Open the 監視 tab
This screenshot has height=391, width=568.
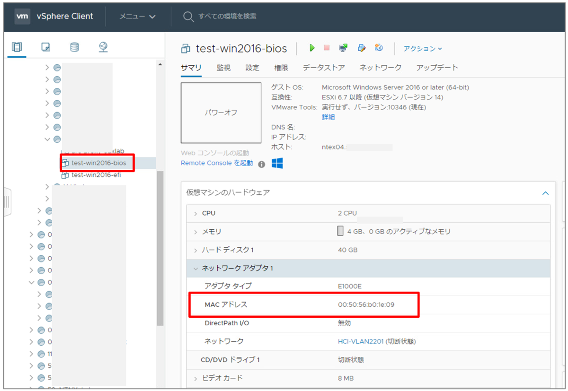tap(223, 68)
